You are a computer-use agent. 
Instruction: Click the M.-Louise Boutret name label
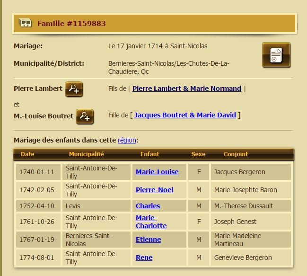pos(43,116)
